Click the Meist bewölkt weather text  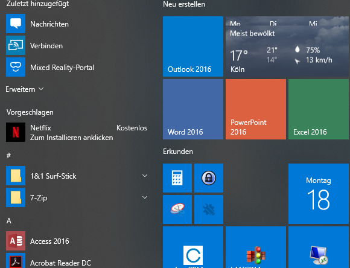[252, 34]
